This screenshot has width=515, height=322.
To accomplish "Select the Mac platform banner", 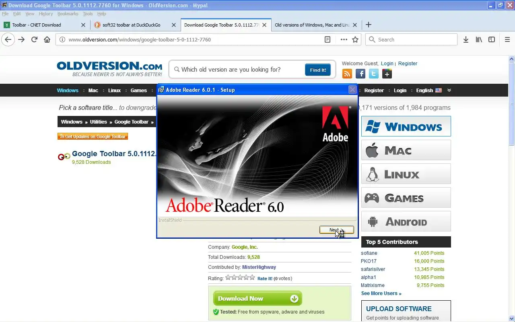I will [x=406, y=150].
